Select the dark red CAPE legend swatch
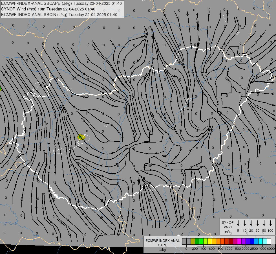This screenshot has height=254, width=276. (231, 241)
